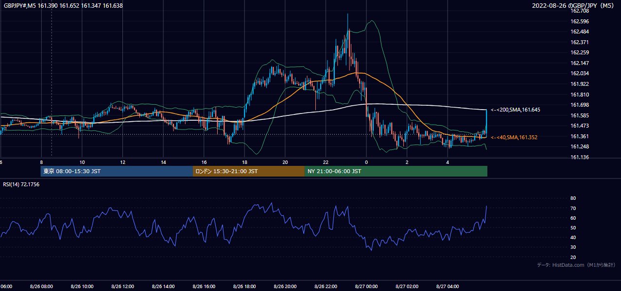Click the RSI axis level 70
The width and height of the screenshot is (621, 291).
point(573,208)
